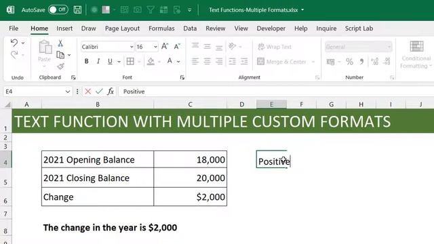Screen dimensions: 434x244
Task: Click the Merge & Center button
Action: point(282,62)
